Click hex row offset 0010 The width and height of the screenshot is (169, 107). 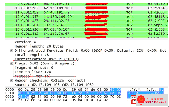click(x=9, y=93)
